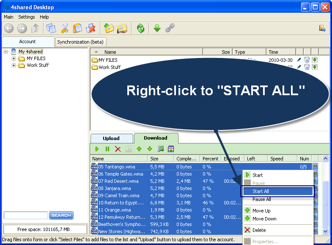Move download down with green arrow

point(150,149)
